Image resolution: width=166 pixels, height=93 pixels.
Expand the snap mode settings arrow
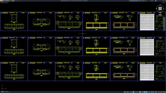tap(130, 92)
